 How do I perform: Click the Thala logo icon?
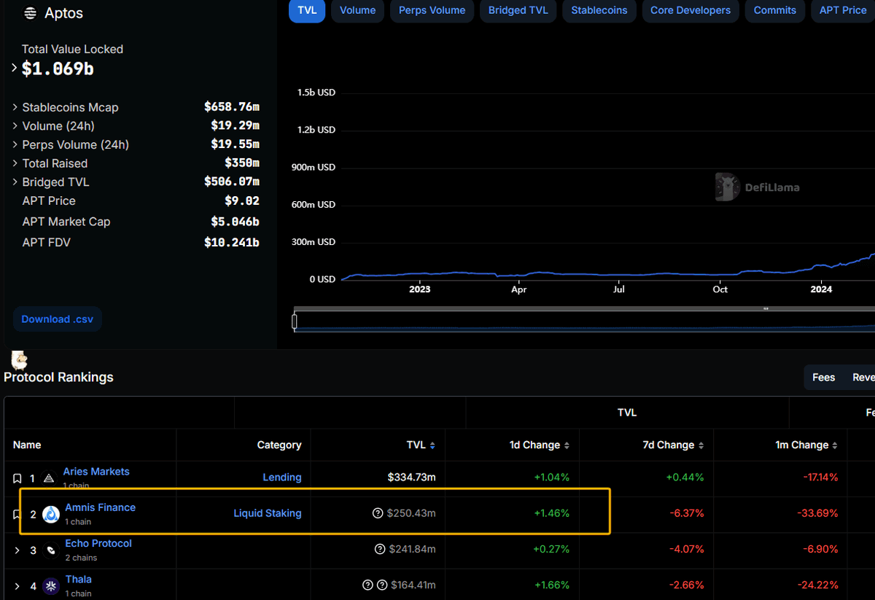click(51, 586)
